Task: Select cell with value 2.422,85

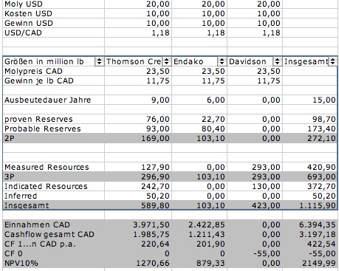Action: [x=199, y=224]
